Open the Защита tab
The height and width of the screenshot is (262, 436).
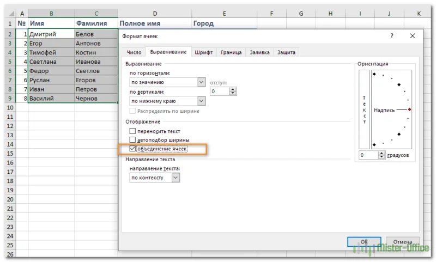coord(287,53)
